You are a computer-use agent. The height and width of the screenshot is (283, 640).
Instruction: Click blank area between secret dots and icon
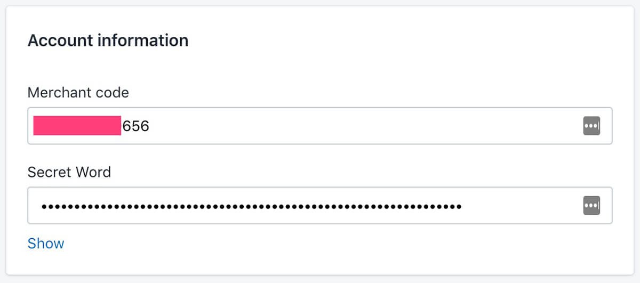523,206
